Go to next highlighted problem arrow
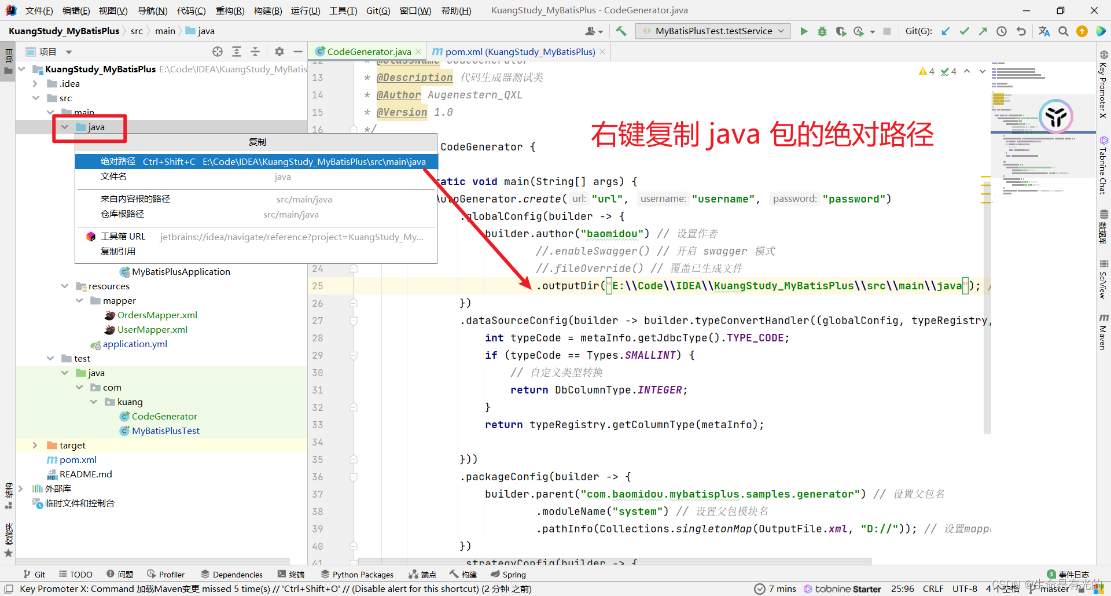The width and height of the screenshot is (1111, 596). [982, 72]
